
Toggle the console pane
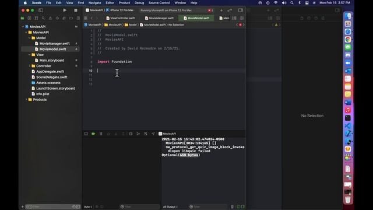click(242, 206)
